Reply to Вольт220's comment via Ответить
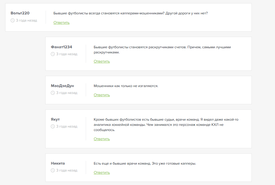This screenshot has width=275, height=185. pos(61,23)
